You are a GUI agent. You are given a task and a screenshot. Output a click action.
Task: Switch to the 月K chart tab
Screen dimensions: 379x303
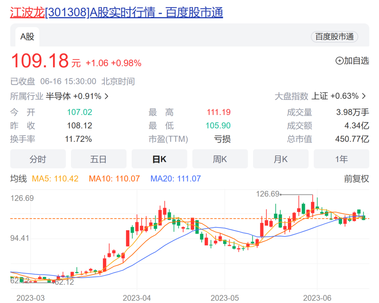point(281,159)
